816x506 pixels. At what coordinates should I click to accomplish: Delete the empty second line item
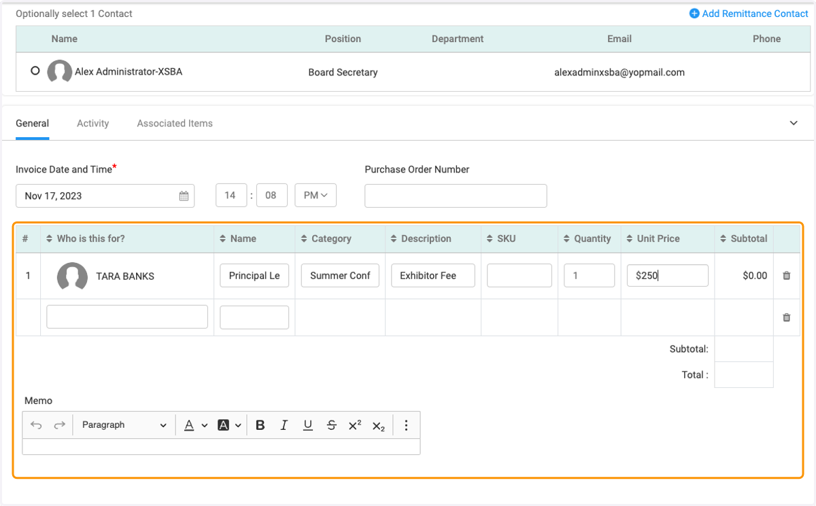pyautogui.click(x=787, y=317)
